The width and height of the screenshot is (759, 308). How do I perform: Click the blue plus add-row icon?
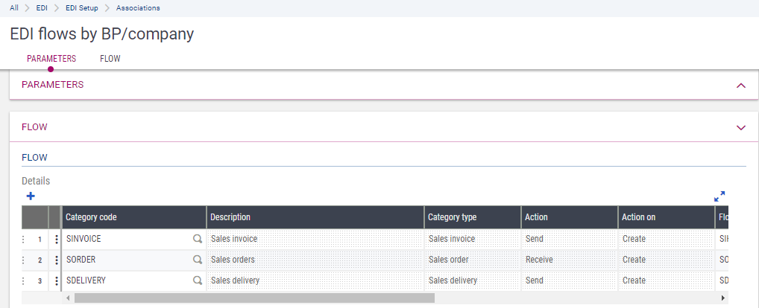[x=31, y=196]
